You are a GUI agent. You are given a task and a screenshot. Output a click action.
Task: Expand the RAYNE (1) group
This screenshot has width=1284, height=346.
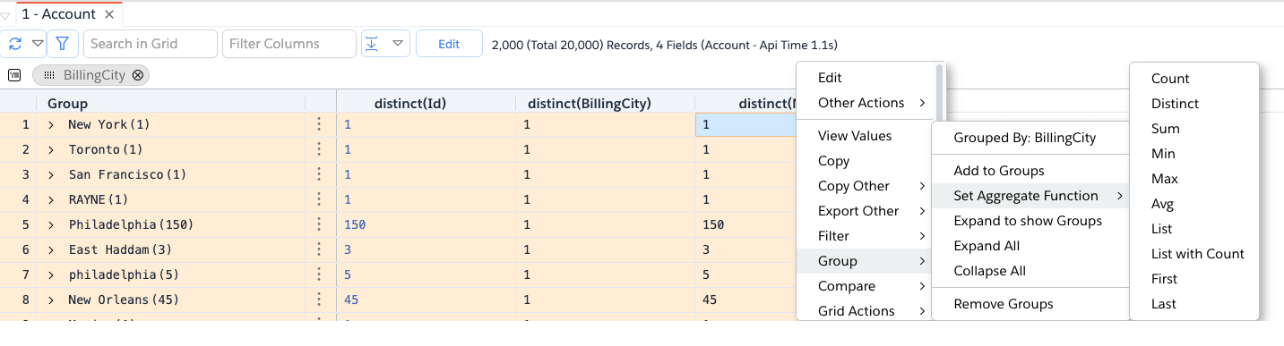point(51,200)
